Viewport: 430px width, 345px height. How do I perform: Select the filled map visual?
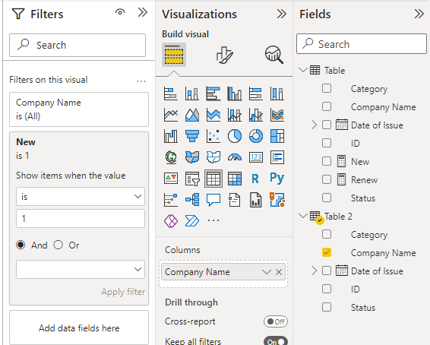[192, 157]
